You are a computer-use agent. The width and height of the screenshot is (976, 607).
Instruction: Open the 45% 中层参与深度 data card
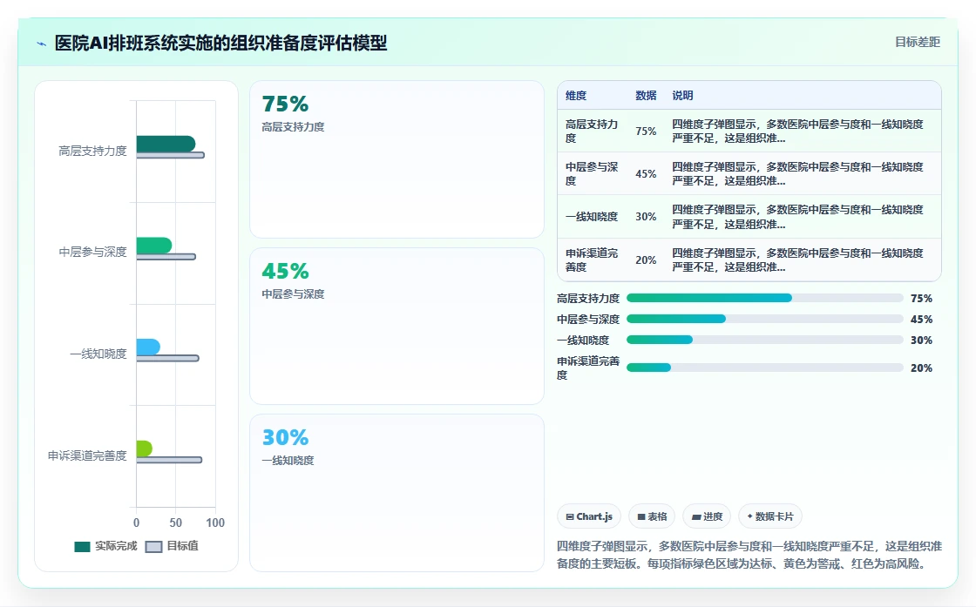pos(396,326)
